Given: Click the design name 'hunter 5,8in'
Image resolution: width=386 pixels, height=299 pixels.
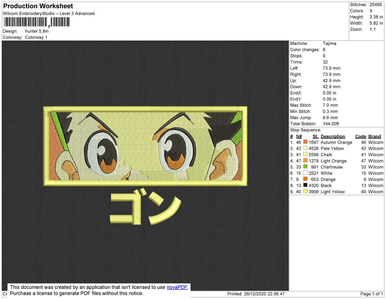Looking at the screenshot, I should (x=37, y=31).
